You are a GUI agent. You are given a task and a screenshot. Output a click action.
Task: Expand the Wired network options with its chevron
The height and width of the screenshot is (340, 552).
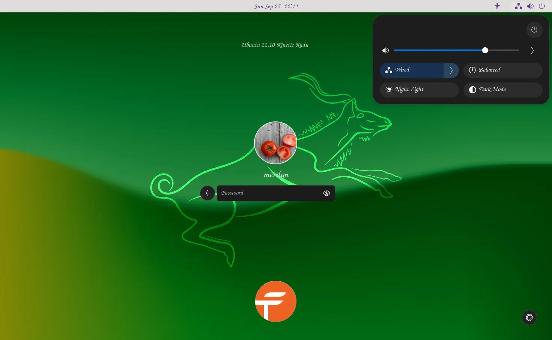point(451,70)
